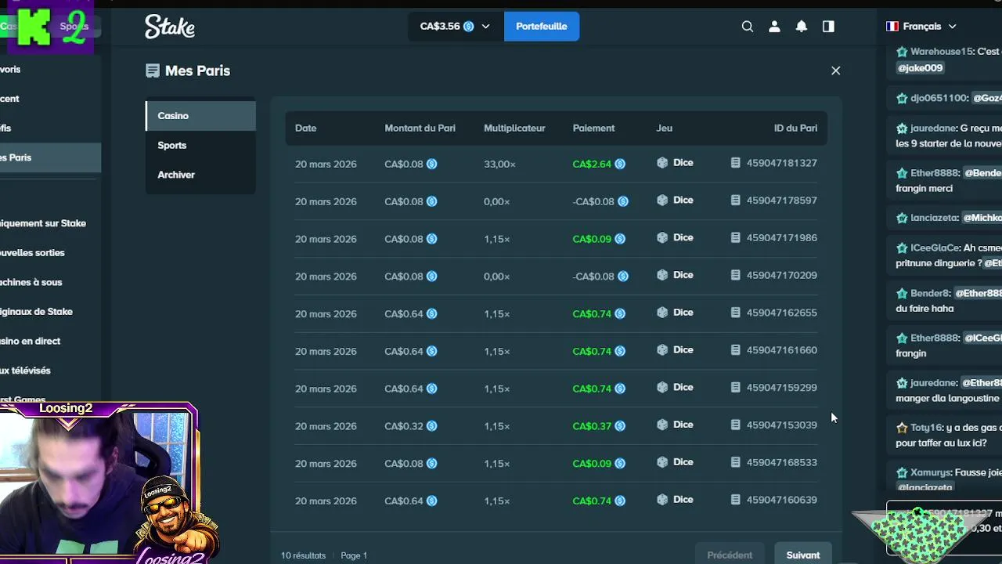Click receipt icon for bet 459047178597
This screenshot has width=1002, height=564.
pos(735,201)
